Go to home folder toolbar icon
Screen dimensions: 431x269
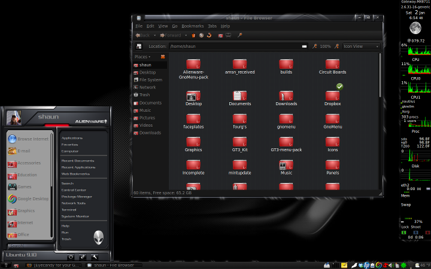[220, 35]
